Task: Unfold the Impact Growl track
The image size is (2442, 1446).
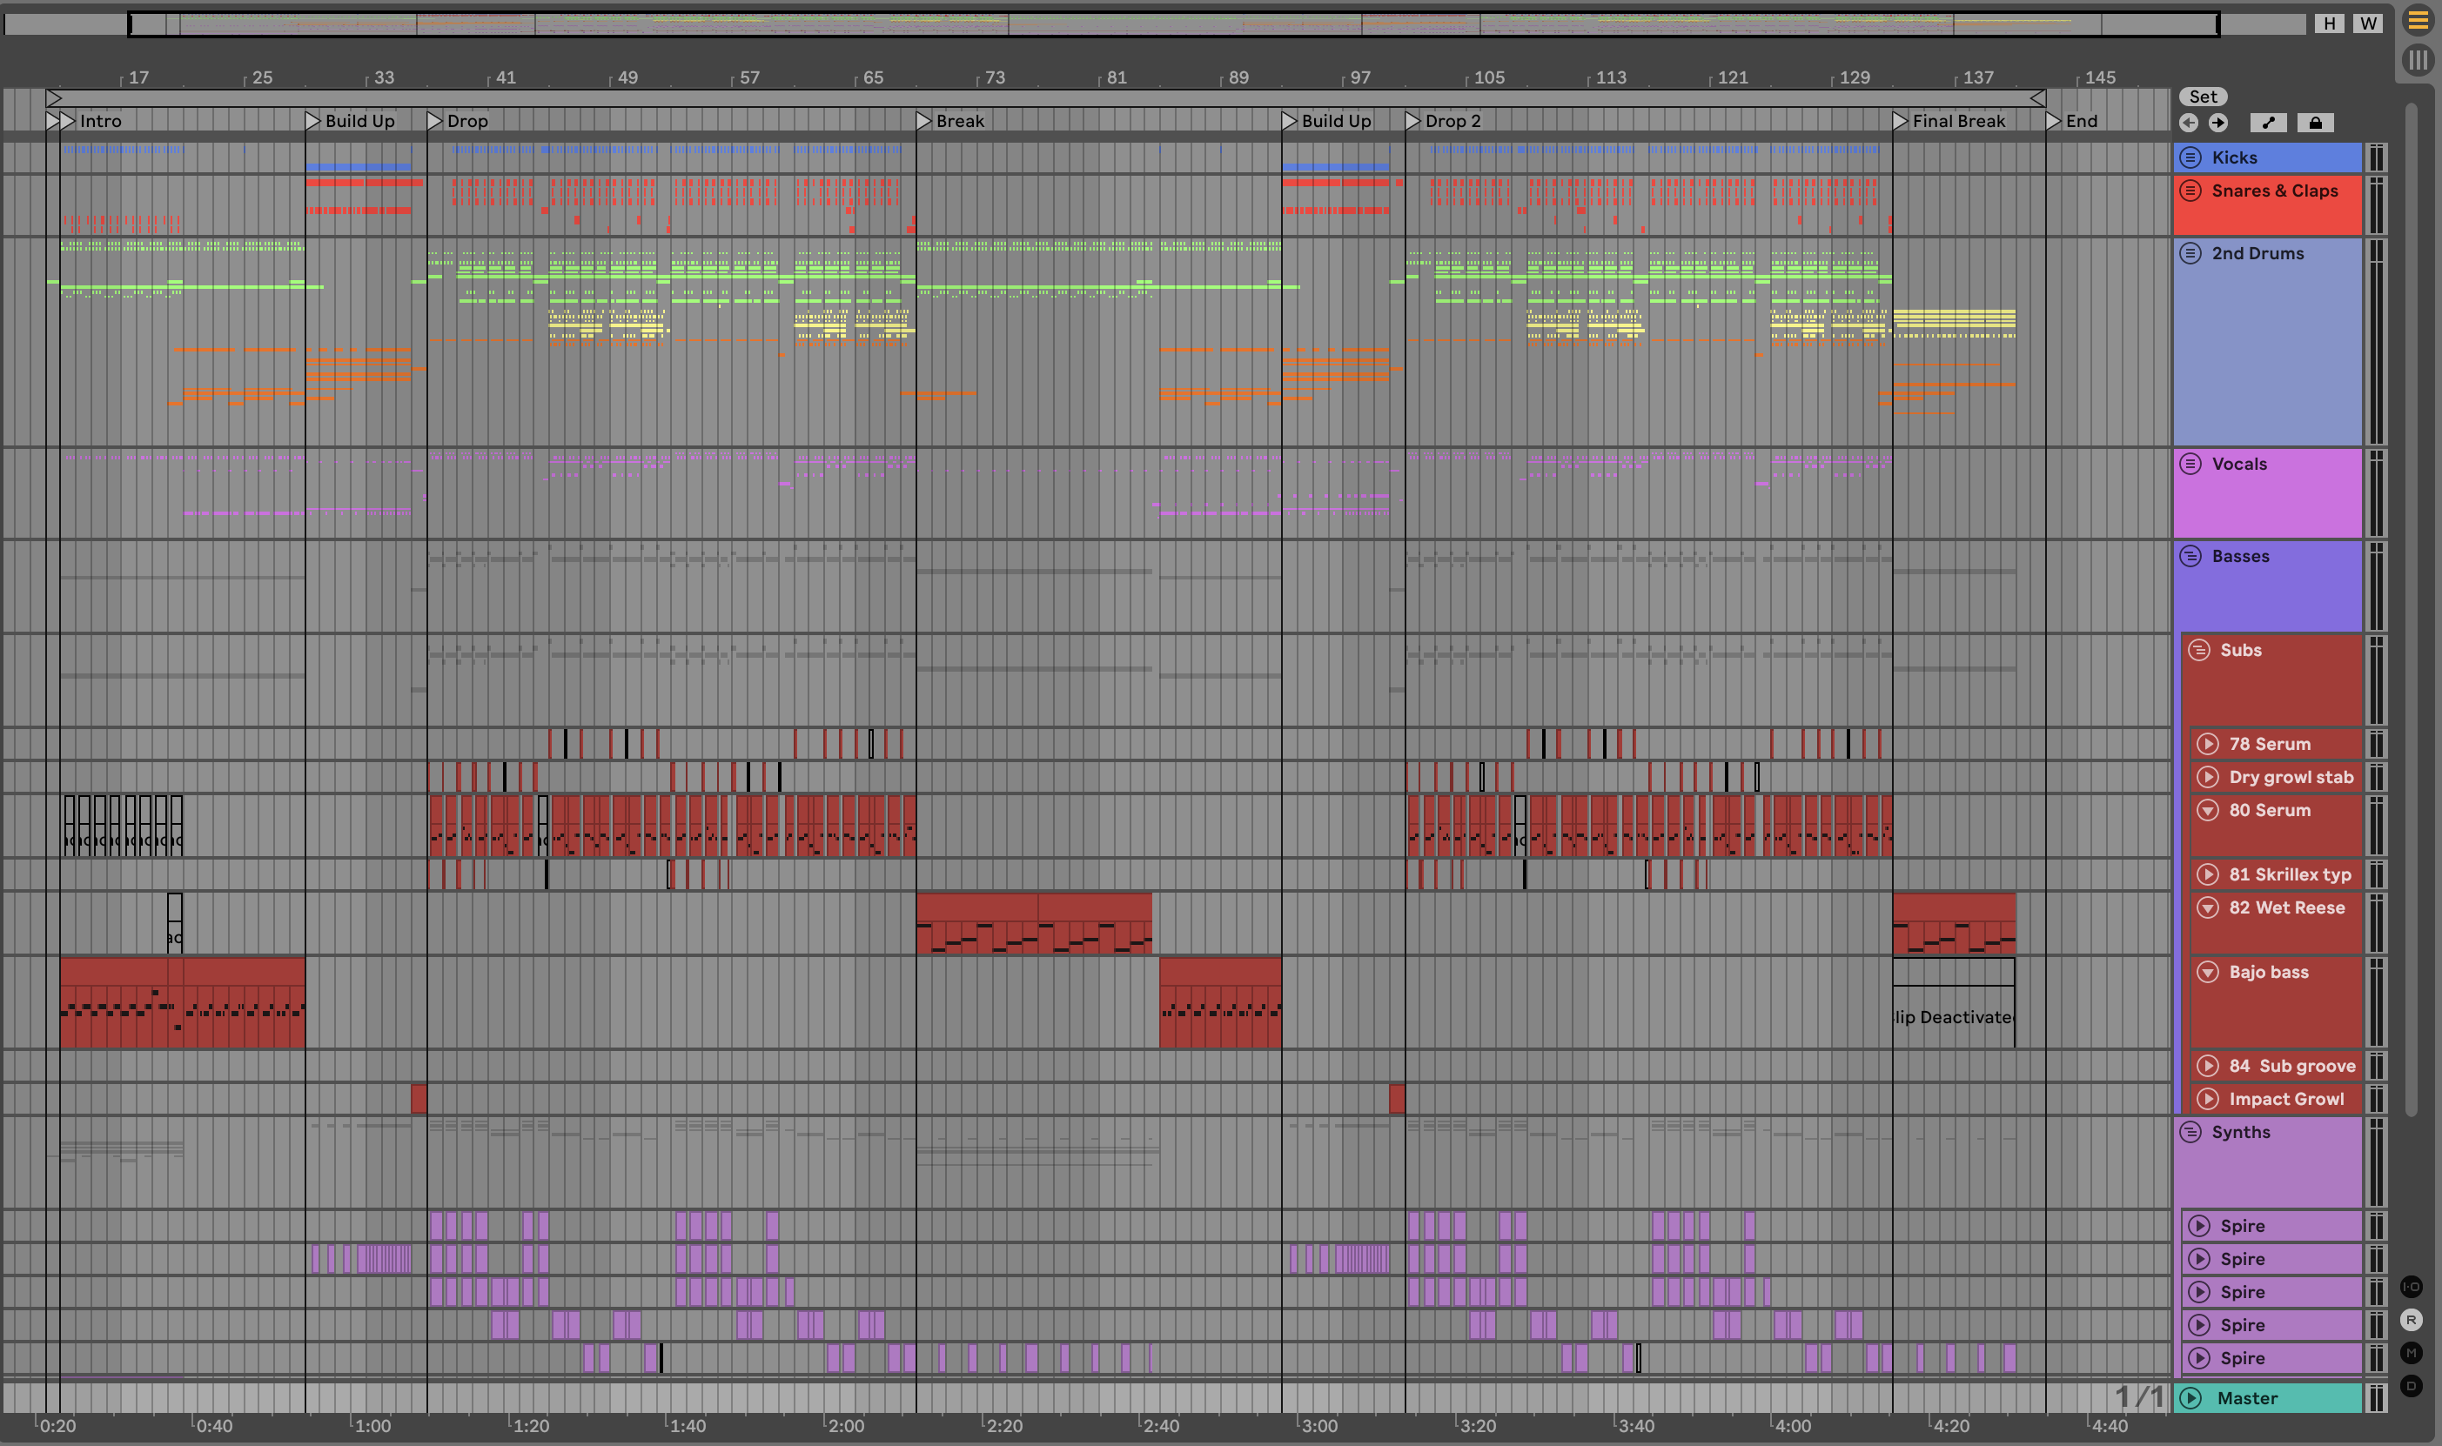Action: point(2207,1099)
